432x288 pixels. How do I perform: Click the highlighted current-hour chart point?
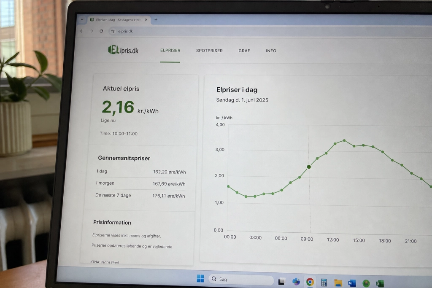pyautogui.click(x=309, y=167)
